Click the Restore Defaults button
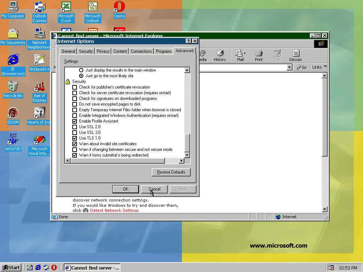The width and height of the screenshot is (363, 272). [x=171, y=172]
